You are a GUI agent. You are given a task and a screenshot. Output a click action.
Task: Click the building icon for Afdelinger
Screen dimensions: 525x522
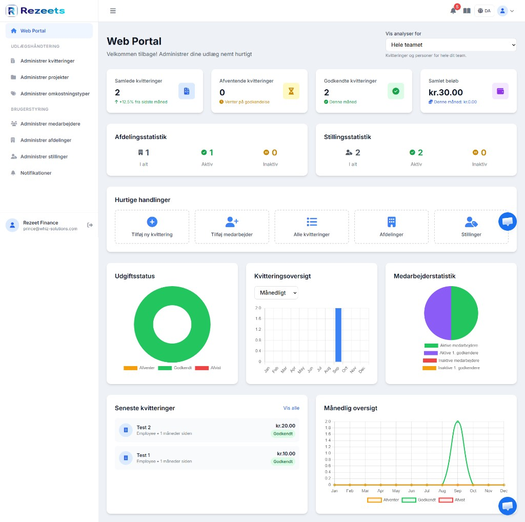391,222
